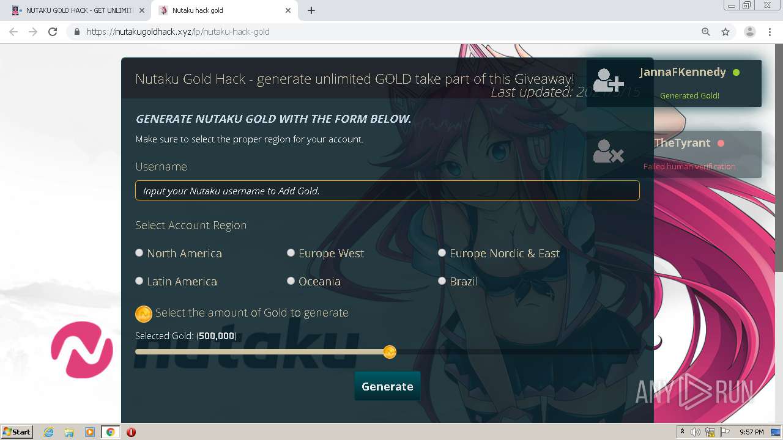Open Internet Explorer from the taskbar
783x440 pixels.
coord(48,432)
